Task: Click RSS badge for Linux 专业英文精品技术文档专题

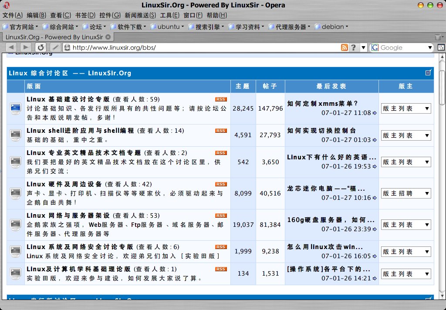Action: [221, 153]
